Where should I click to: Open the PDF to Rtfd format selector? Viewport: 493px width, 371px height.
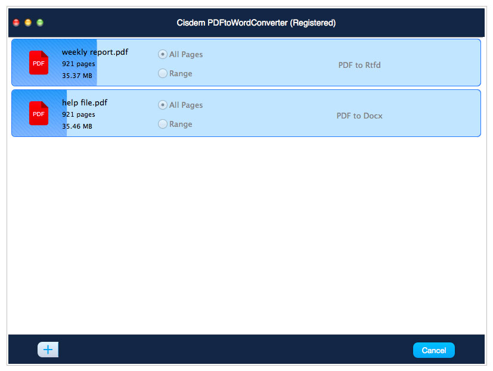click(x=359, y=65)
